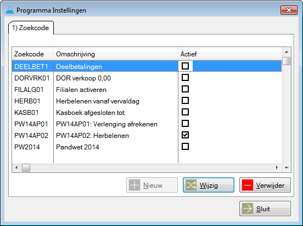Click the red minus icon on Verwijder
The height and width of the screenshot is (226, 303).
(248, 185)
